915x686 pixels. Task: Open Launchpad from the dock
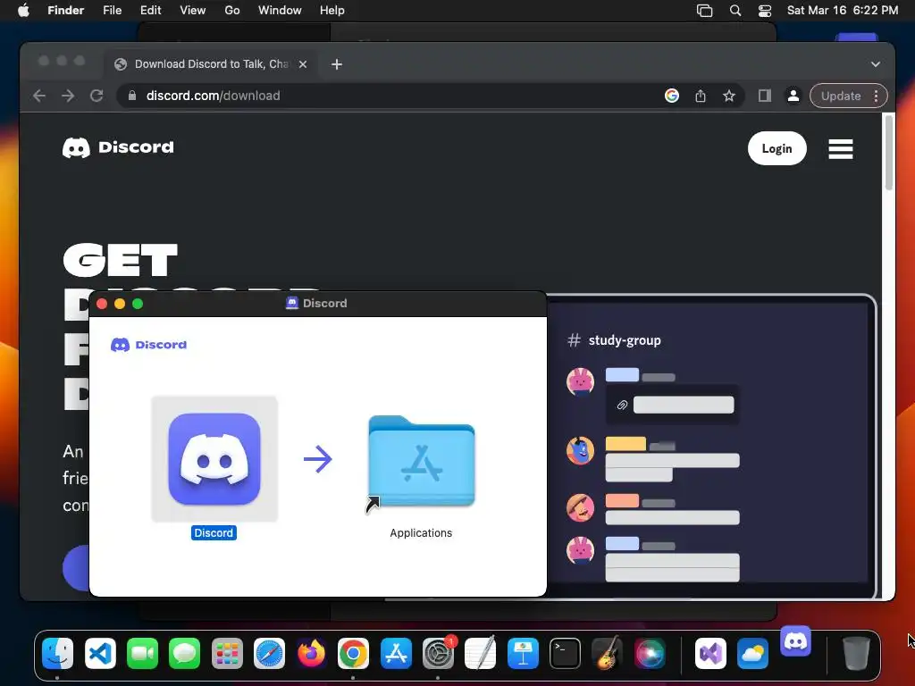(x=227, y=653)
